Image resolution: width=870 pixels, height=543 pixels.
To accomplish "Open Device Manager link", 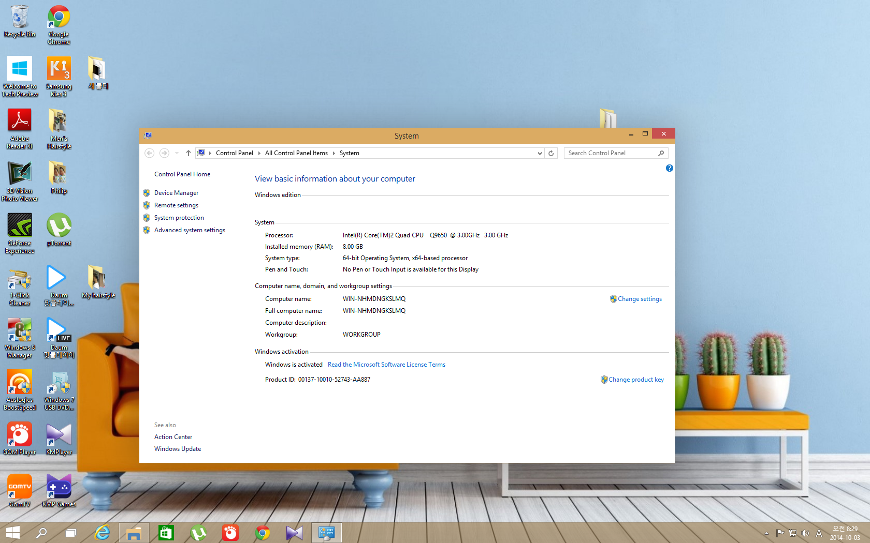I will (176, 193).
